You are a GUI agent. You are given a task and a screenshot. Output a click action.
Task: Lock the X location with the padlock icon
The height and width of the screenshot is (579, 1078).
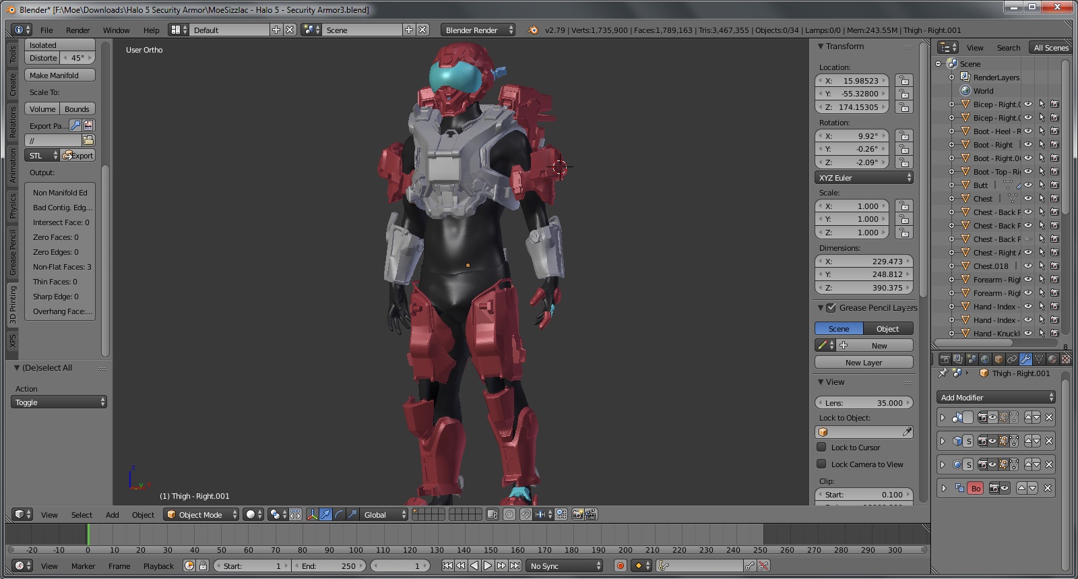[x=904, y=81]
